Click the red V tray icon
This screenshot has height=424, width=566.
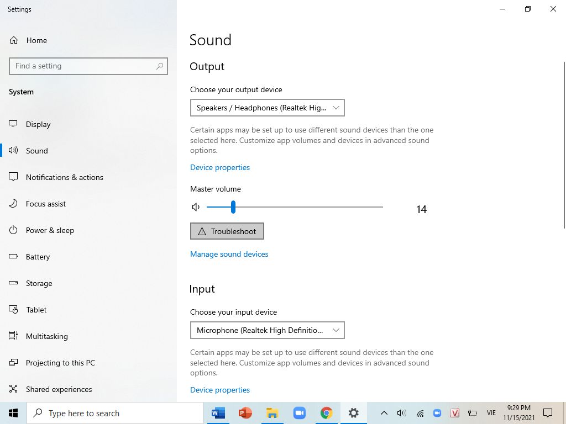[x=455, y=413]
